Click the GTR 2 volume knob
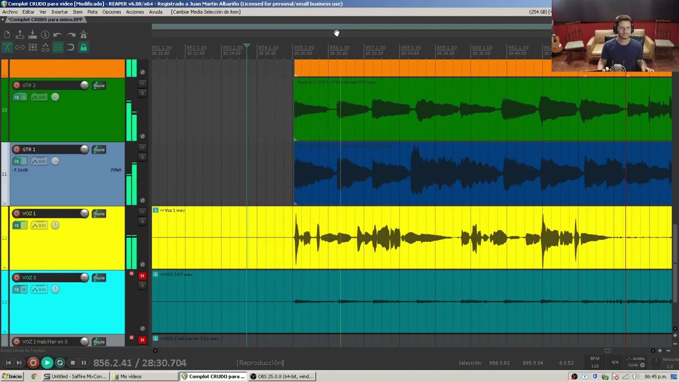 tap(84, 85)
